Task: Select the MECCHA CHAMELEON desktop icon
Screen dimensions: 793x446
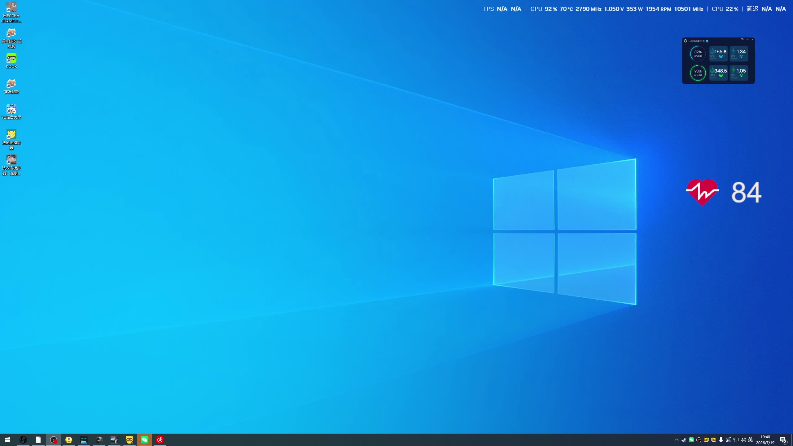Action: coord(11,13)
